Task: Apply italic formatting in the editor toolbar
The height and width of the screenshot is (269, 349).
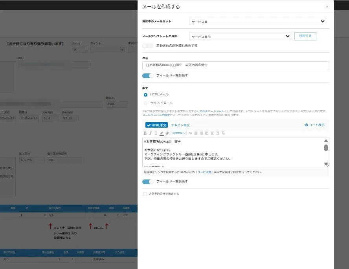Action: point(150,133)
